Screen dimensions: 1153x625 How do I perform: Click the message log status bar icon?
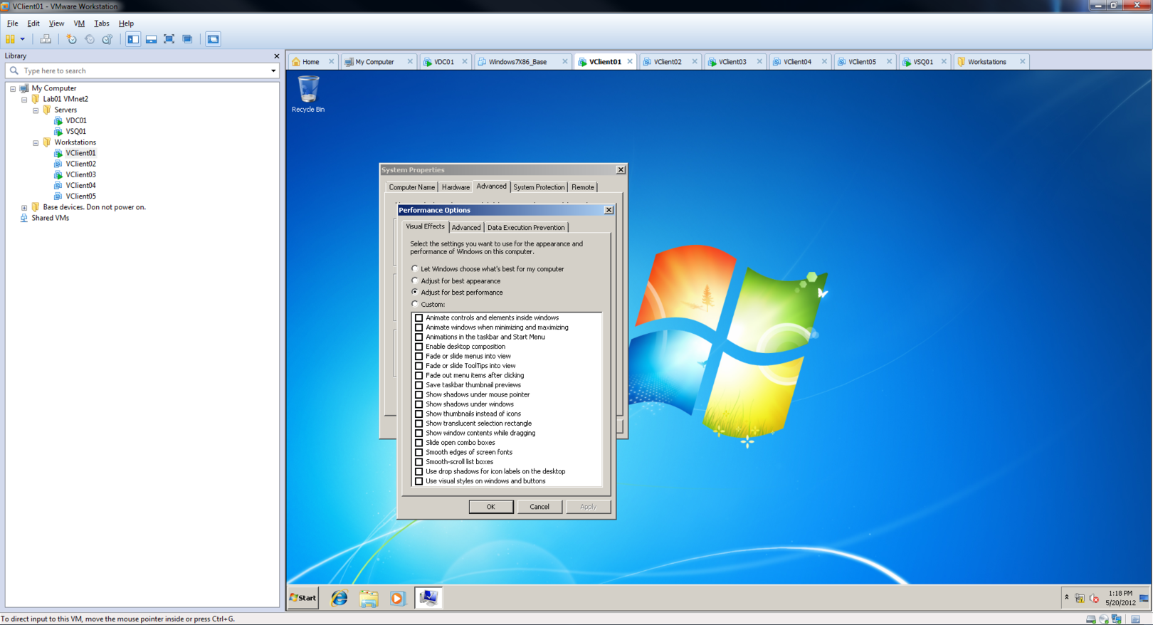pos(1136,619)
